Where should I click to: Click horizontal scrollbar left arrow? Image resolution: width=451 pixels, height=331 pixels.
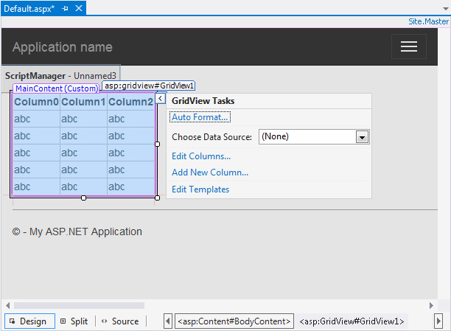(x=7, y=305)
